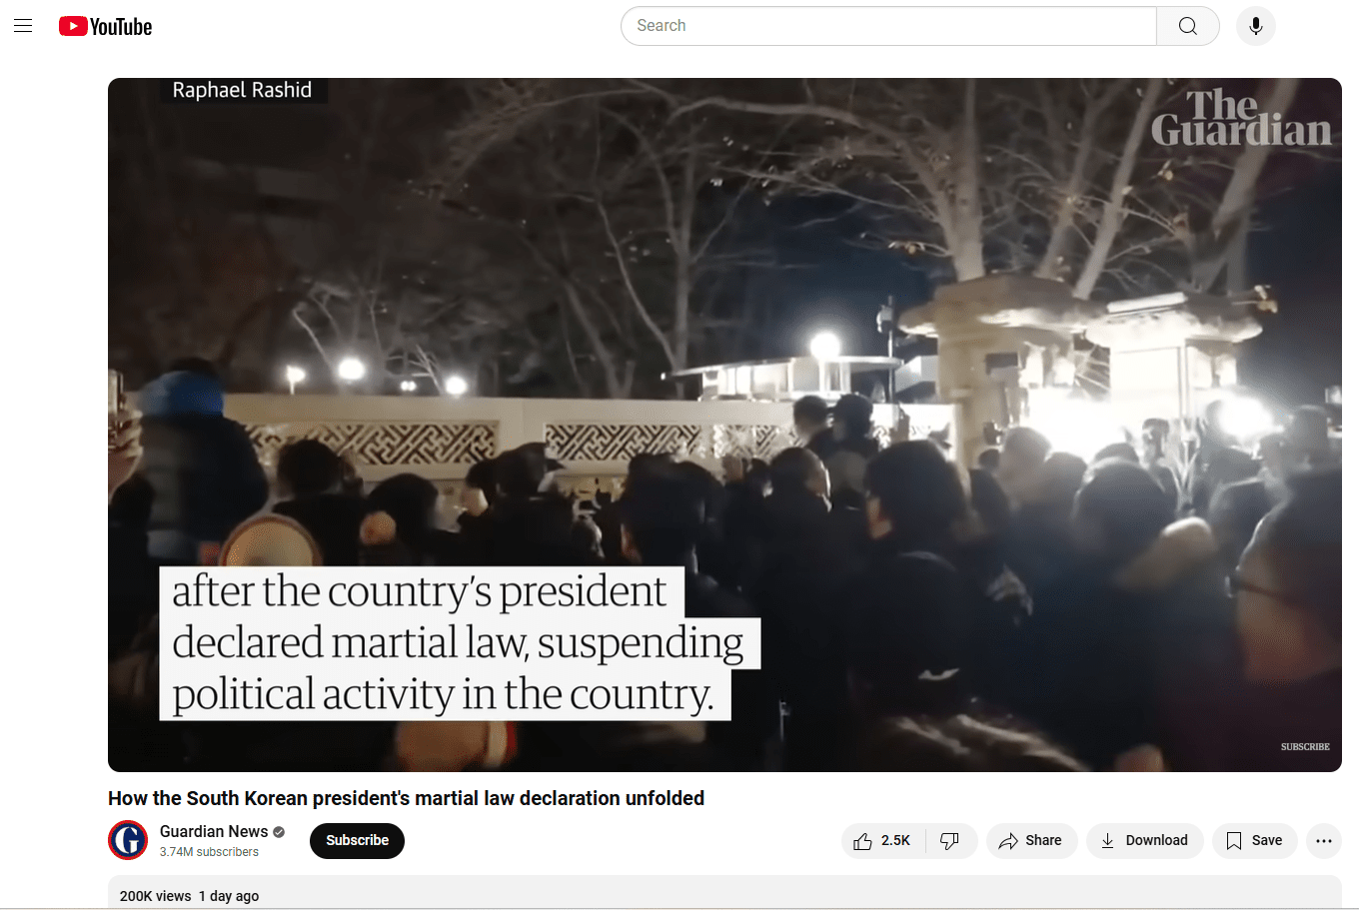The height and width of the screenshot is (910, 1359).
Task: Click The Guardian logo overlay in video
Action: click(x=1240, y=118)
